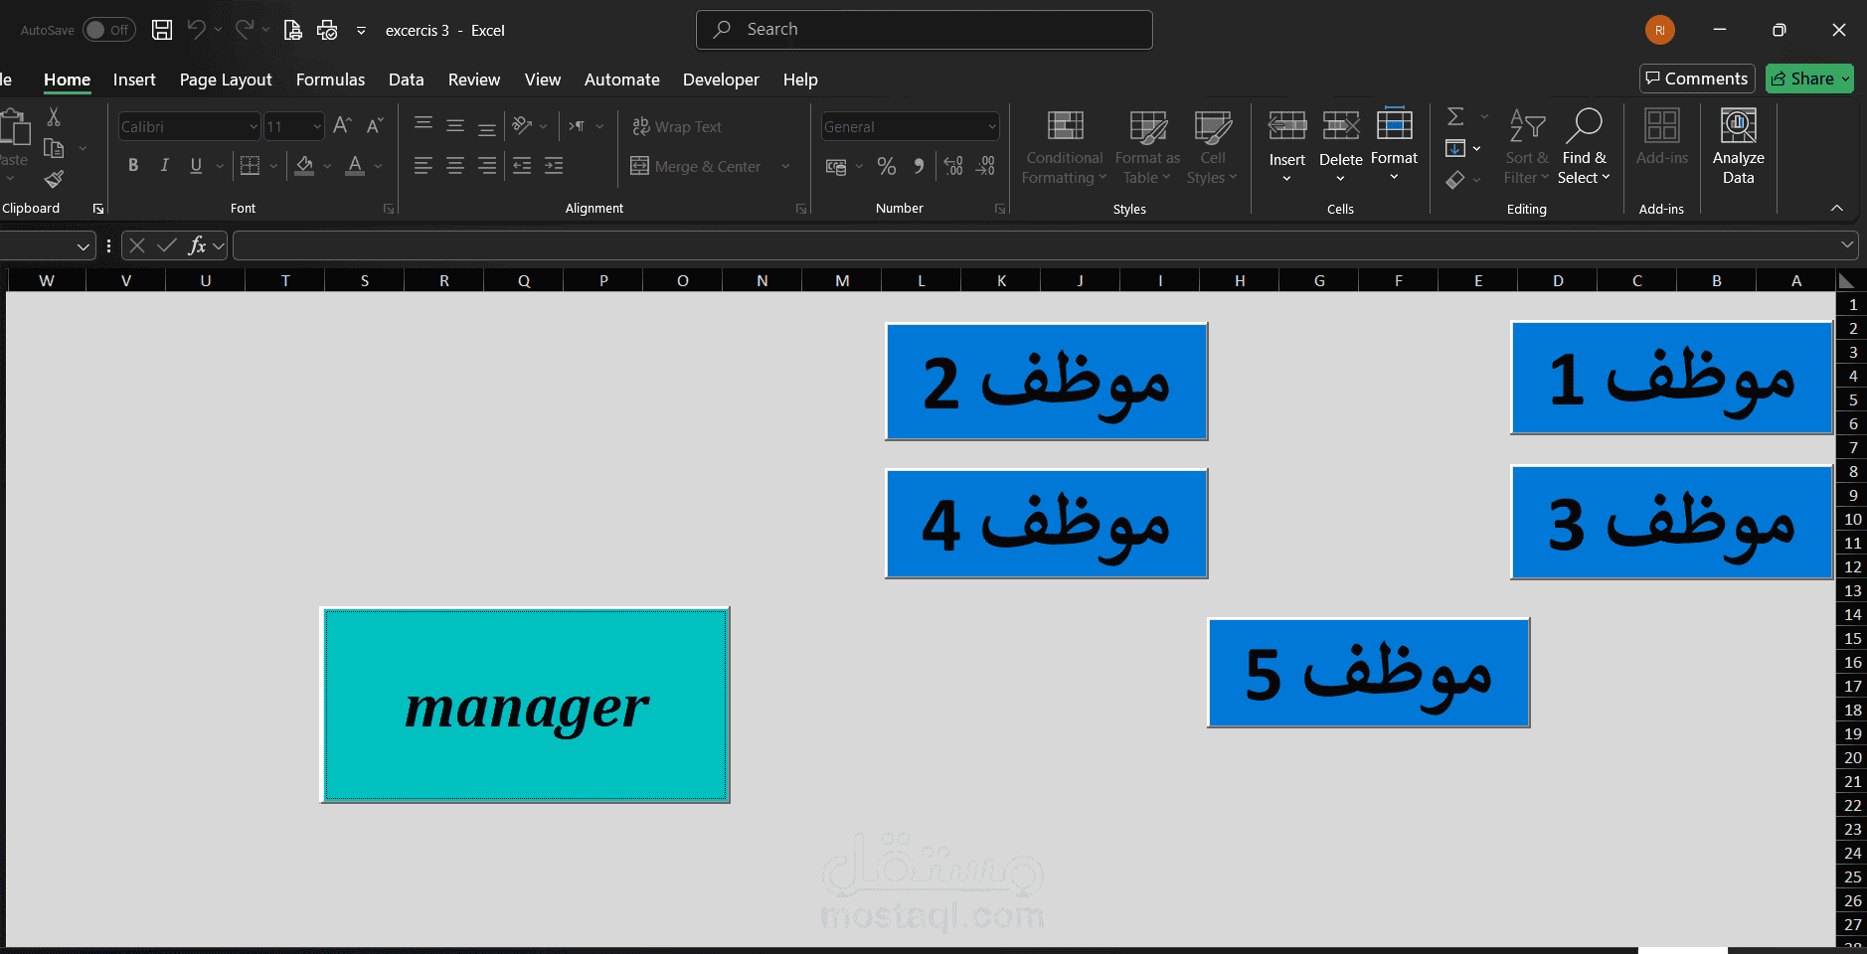This screenshot has height=954, width=1867.
Task: Click the Insert Function fx icon
Action: (x=197, y=245)
